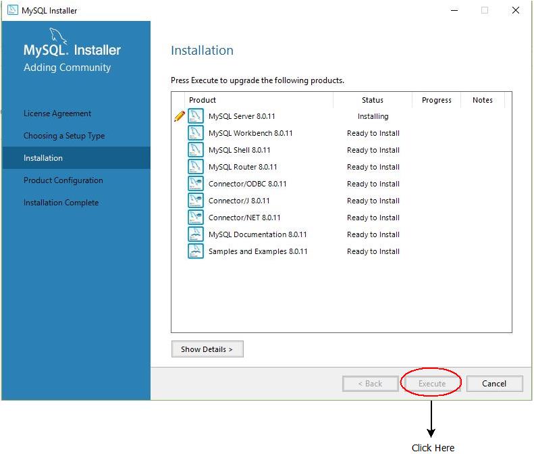Cancel the installation
The height and width of the screenshot is (454, 534).
(494, 384)
